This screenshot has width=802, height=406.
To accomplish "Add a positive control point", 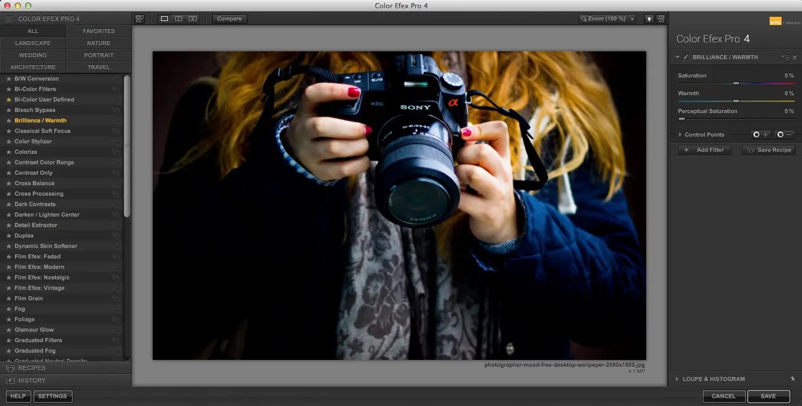I will tap(761, 134).
